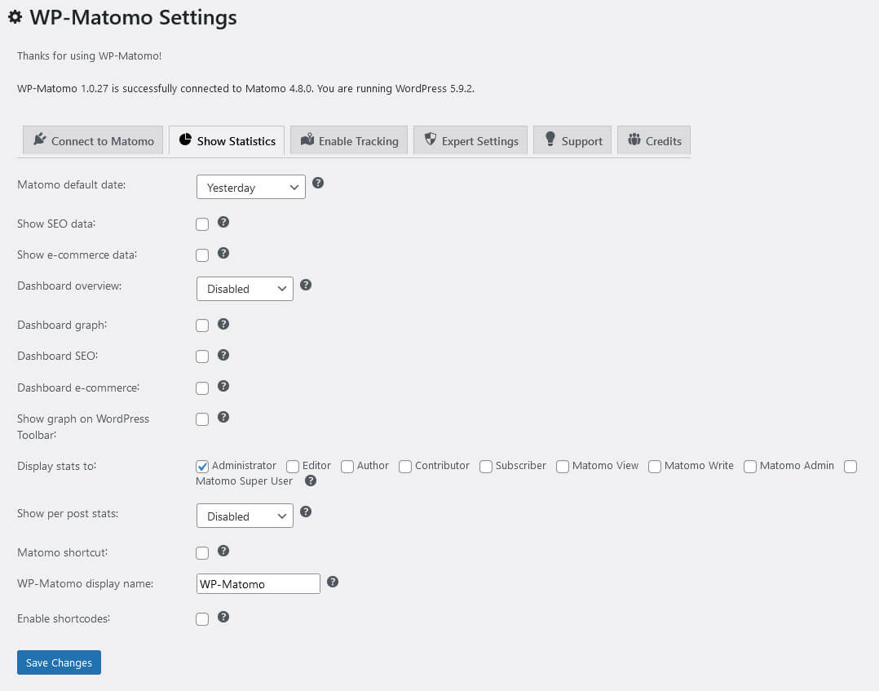View help for Show graph on WordPress Toolbar
This screenshot has height=691, width=879.
point(223,416)
